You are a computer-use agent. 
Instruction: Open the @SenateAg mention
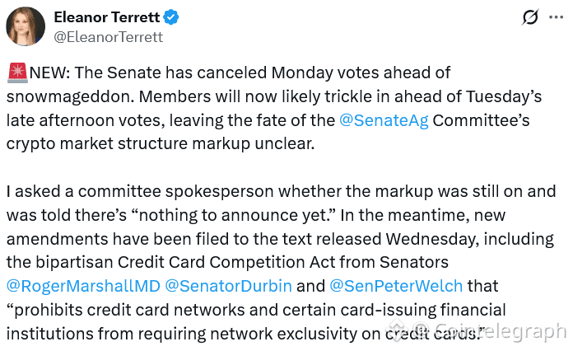pyautogui.click(x=383, y=120)
